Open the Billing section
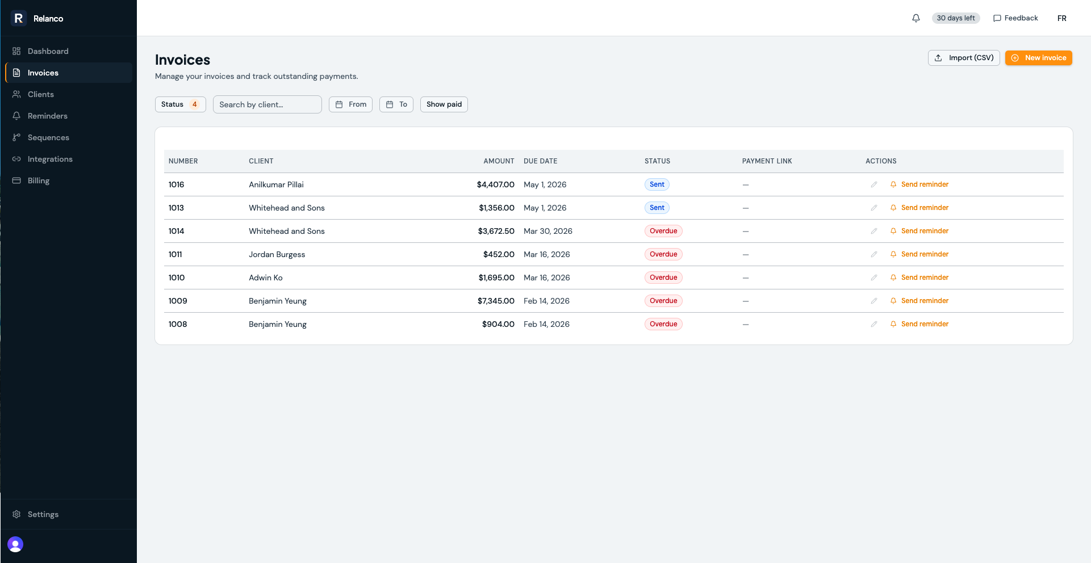The width and height of the screenshot is (1091, 563). point(69,180)
